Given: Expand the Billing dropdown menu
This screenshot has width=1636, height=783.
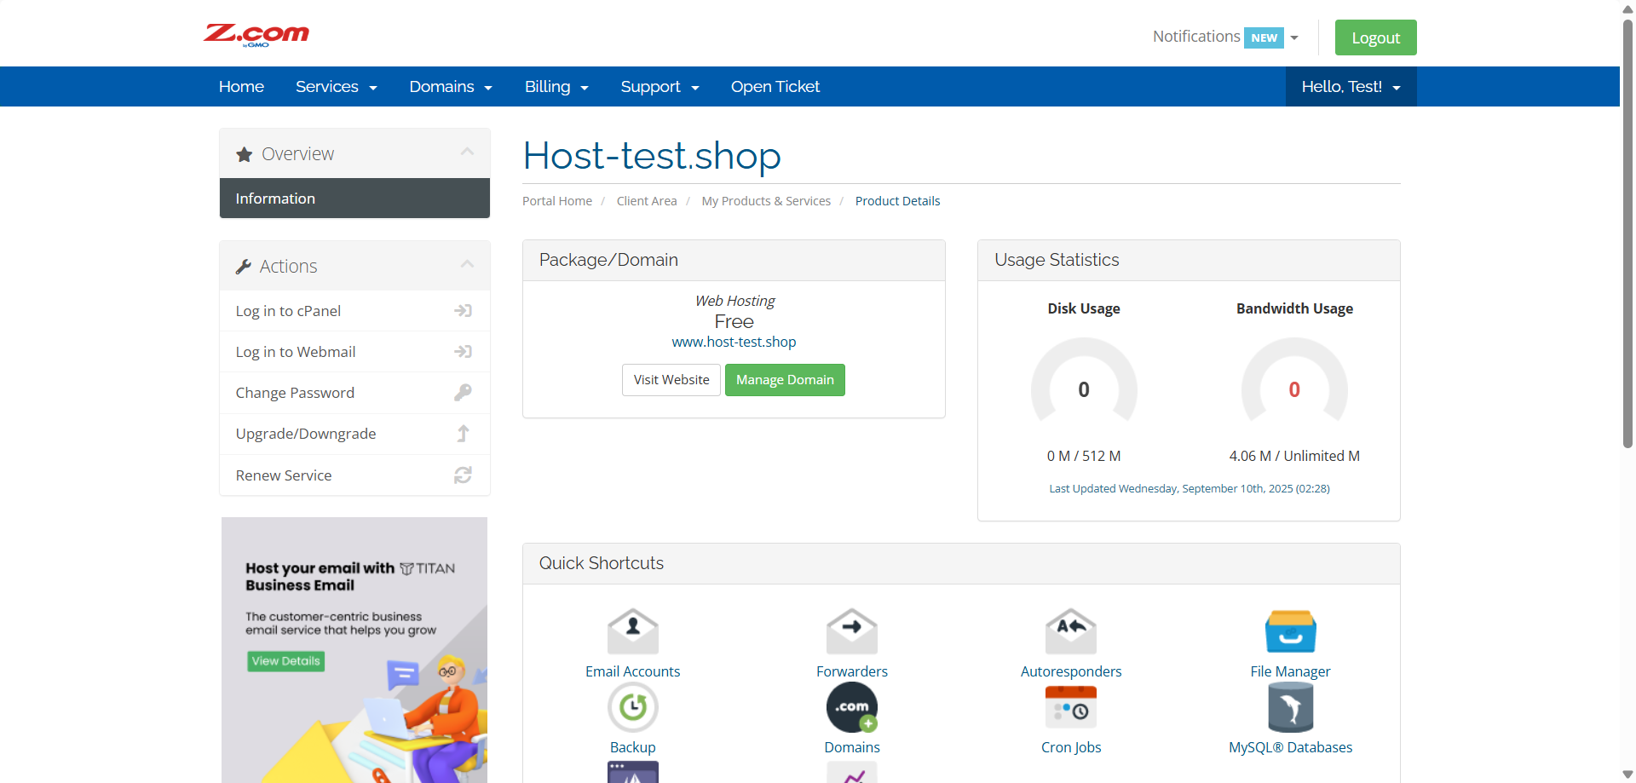Looking at the screenshot, I should coord(556,87).
